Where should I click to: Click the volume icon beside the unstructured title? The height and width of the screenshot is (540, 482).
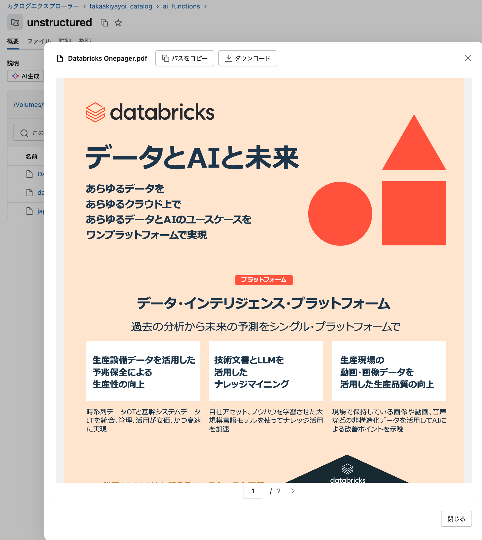pyautogui.click(x=15, y=22)
